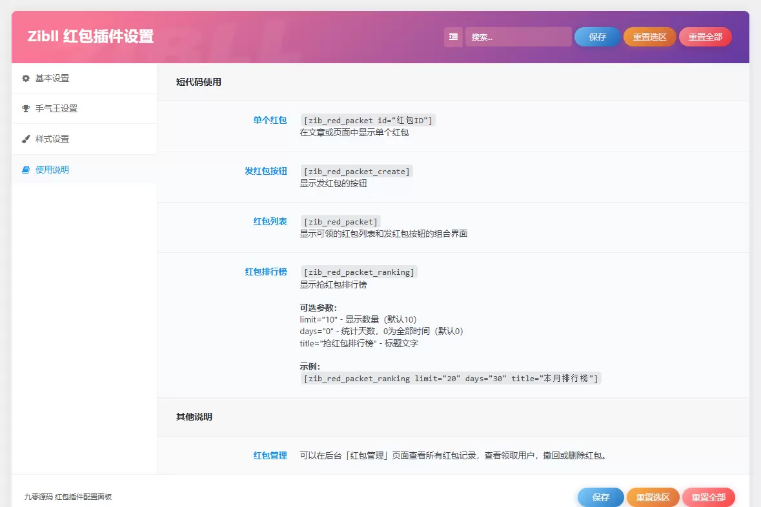Focus the 搜索 input field
Screen dimensions: 761x507
[518, 37]
